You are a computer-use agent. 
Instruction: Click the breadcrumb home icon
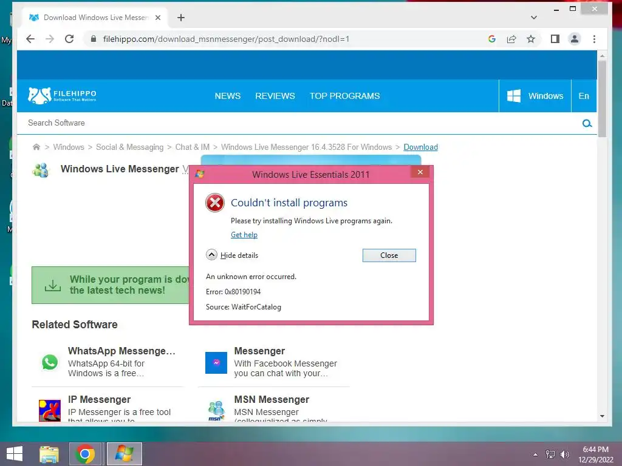click(36, 147)
